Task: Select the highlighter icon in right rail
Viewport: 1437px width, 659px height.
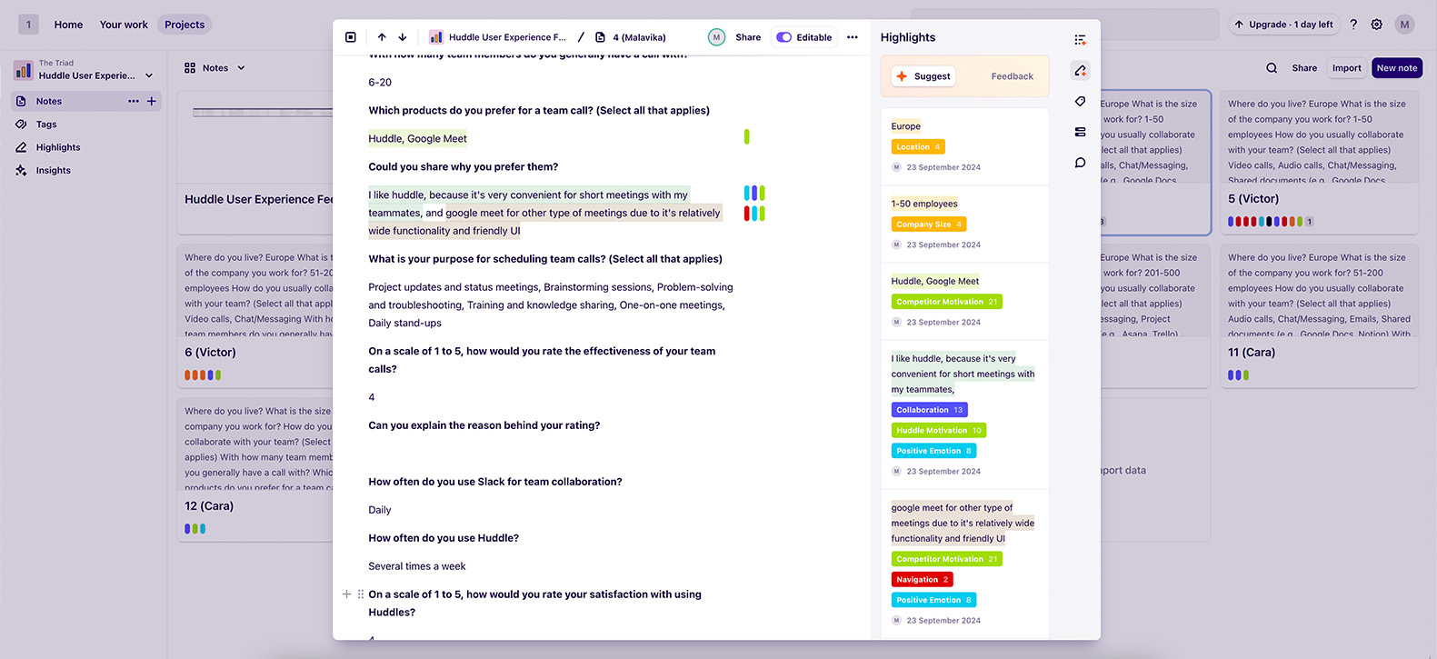Action: [x=1080, y=71]
